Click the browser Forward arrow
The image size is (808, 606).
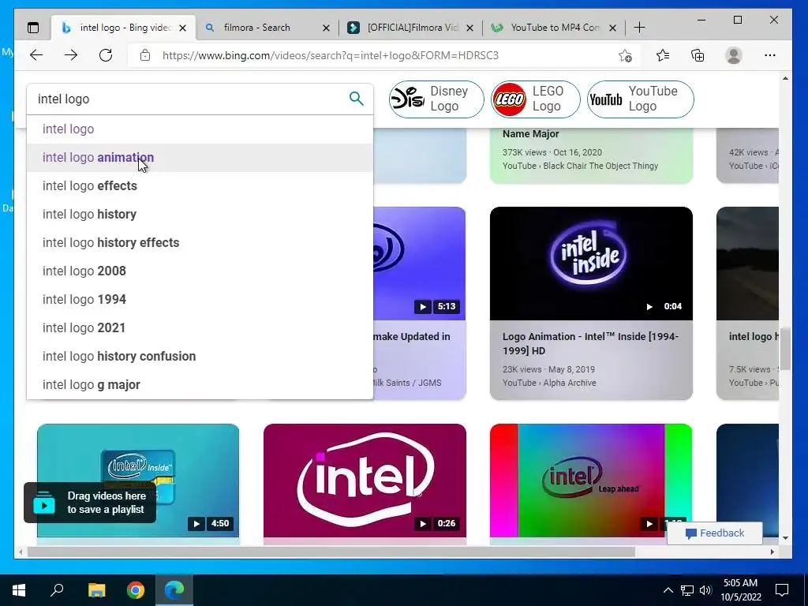(71, 55)
